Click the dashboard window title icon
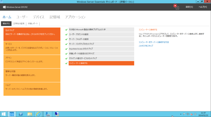Screen dimensions: 211x117 click(x=2, y=2)
